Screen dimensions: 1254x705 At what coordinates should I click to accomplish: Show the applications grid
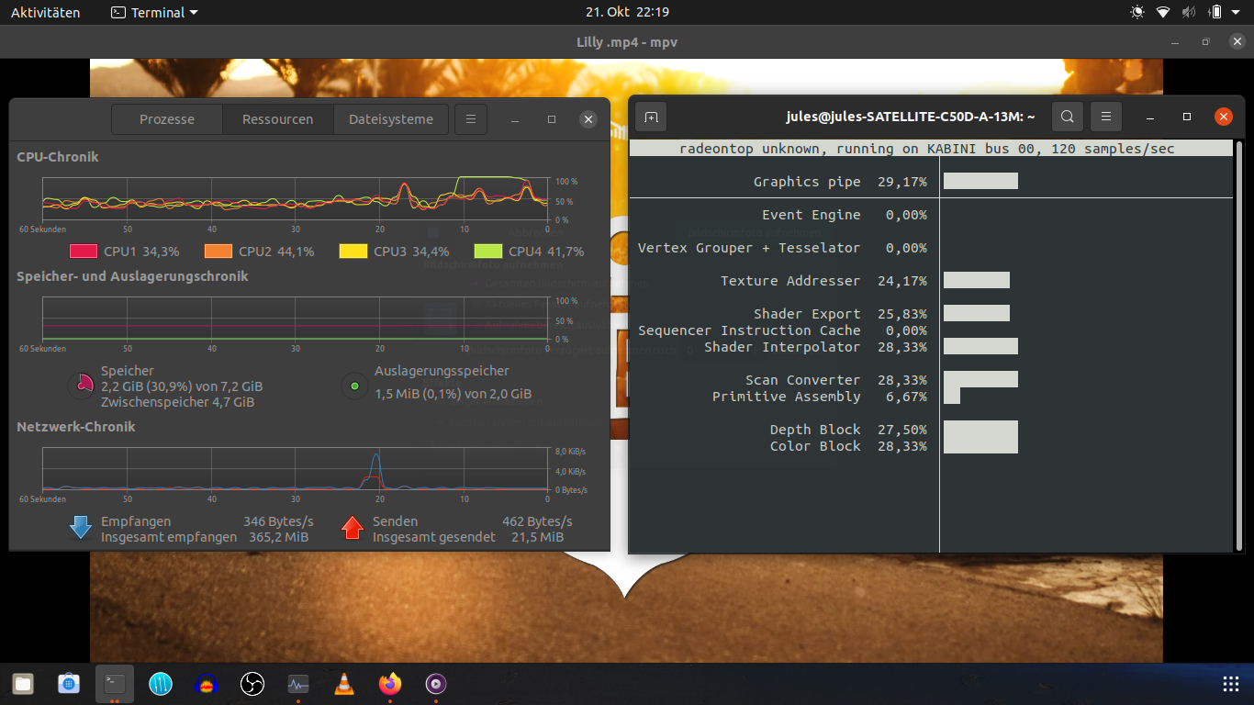pyautogui.click(x=1231, y=684)
